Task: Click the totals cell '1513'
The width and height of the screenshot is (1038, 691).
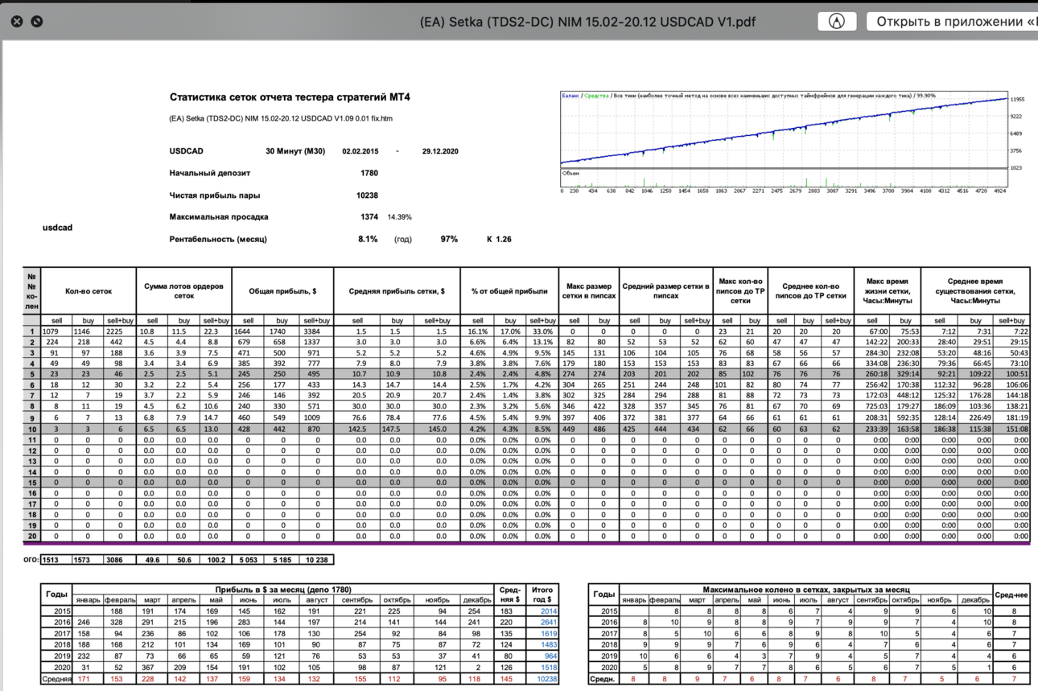Action: [56, 559]
